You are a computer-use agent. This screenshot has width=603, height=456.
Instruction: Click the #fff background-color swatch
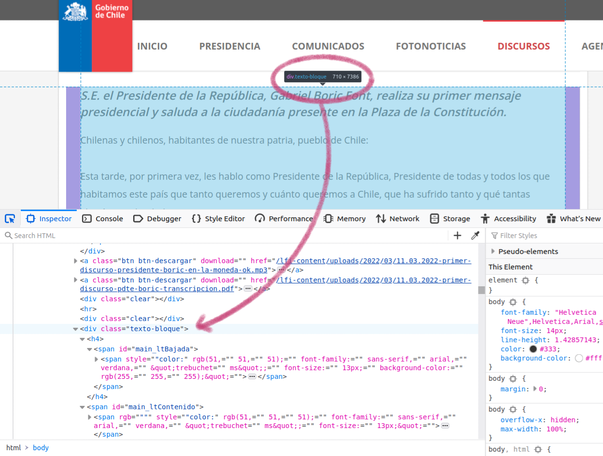point(579,358)
